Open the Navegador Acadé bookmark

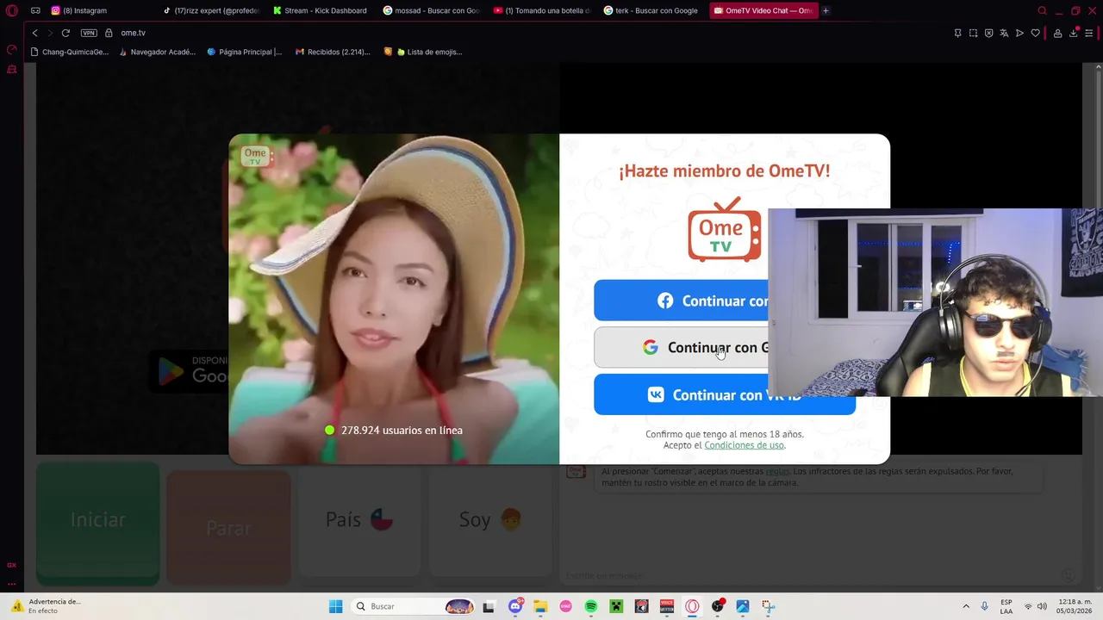pos(157,52)
